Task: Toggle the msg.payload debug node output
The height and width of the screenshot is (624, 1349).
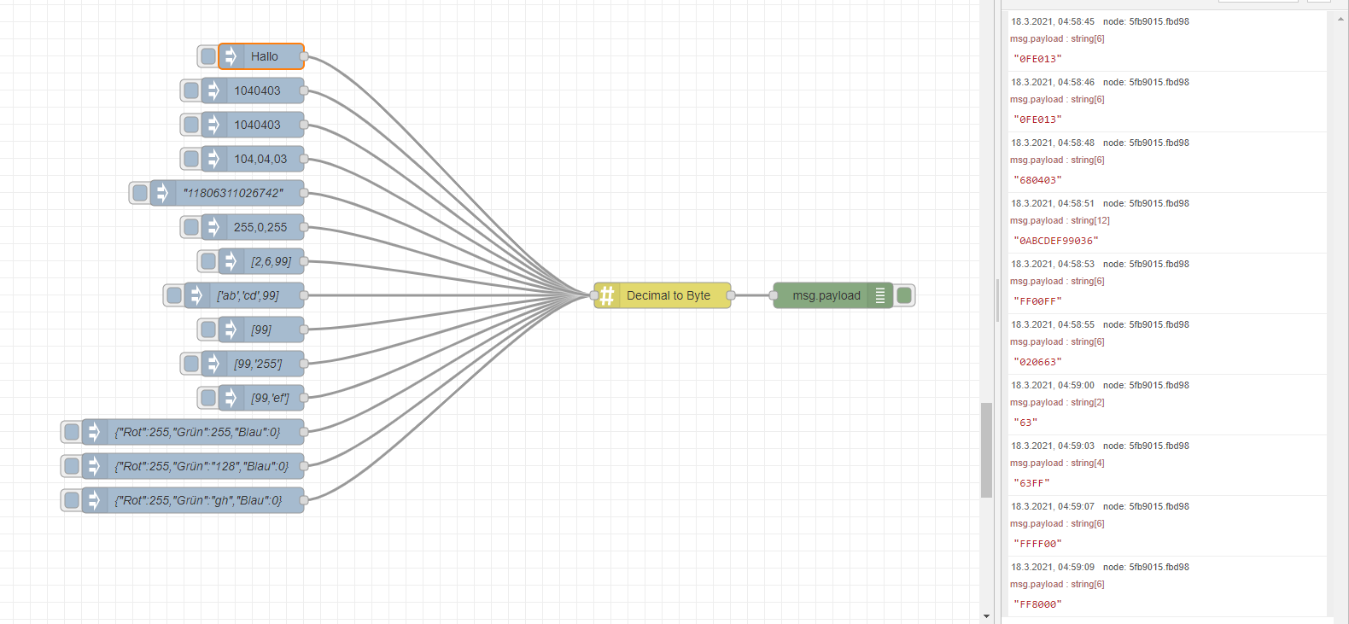Action: (x=905, y=295)
